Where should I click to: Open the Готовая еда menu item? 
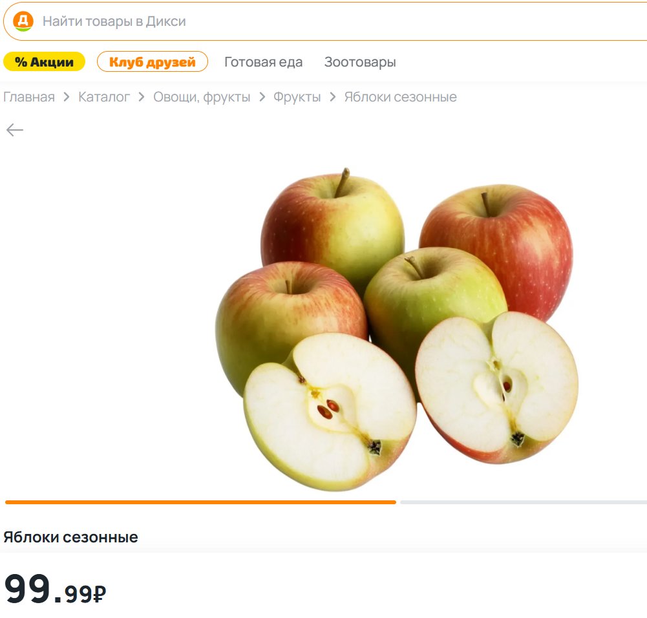click(263, 62)
